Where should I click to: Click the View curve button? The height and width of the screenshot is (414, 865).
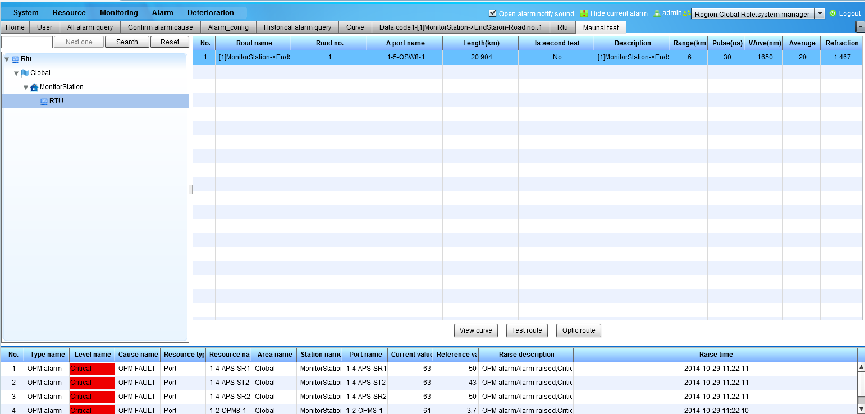[476, 330]
